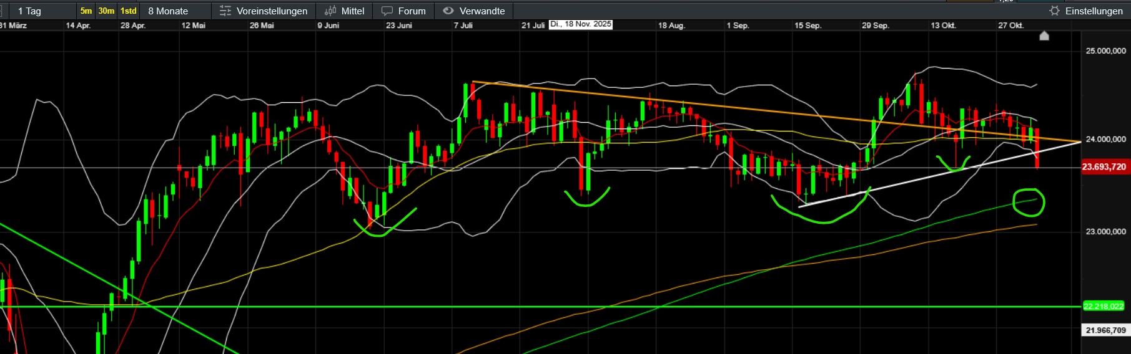The height and width of the screenshot is (354, 1131).
Task: Click the 23.000,000 price axis label
Action: pos(1106,231)
